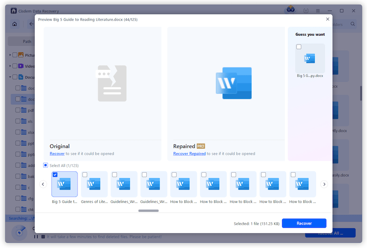
Task: Collapse the Documents tree node
Action: pos(10,77)
